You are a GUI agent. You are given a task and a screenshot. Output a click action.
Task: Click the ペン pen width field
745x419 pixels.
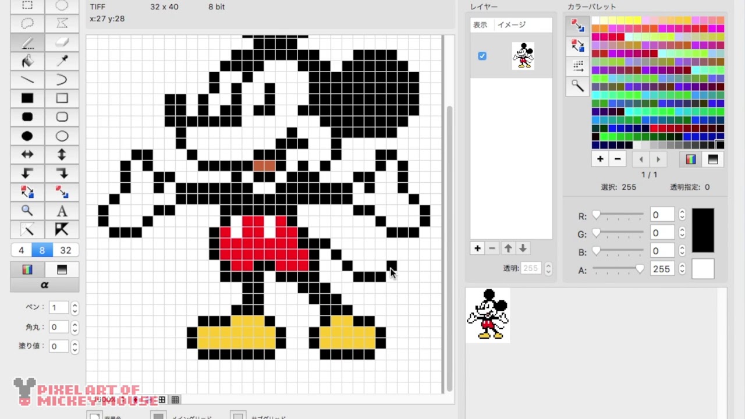click(58, 308)
